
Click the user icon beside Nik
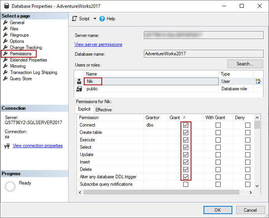point(79,81)
